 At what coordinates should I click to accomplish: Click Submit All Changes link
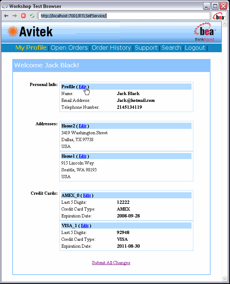click(111, 263)
